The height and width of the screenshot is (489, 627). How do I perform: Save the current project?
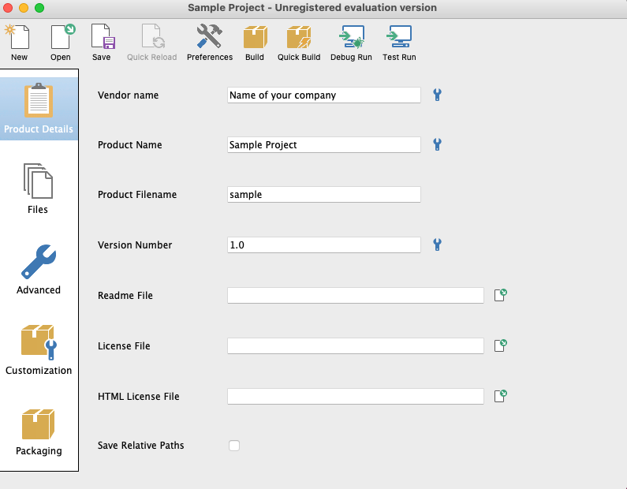click(101, 43)
